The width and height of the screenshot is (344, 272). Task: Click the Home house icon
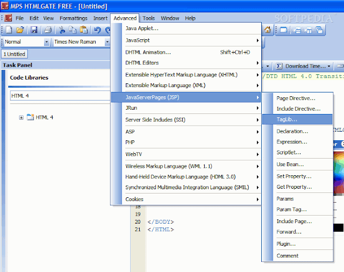pyautogui.click(x=268, y=30)
